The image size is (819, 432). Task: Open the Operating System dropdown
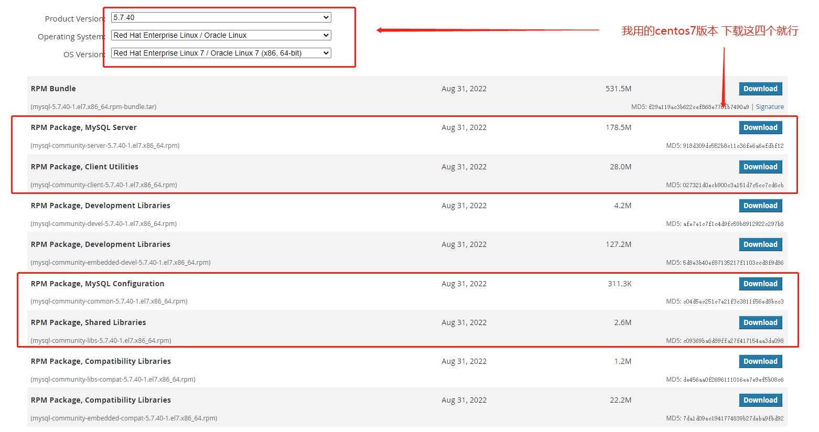(221, 35)
